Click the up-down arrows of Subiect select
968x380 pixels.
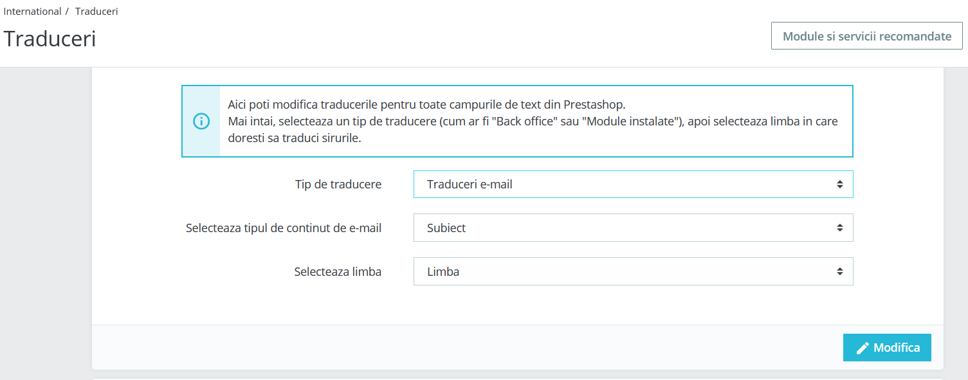coord(839,228)
